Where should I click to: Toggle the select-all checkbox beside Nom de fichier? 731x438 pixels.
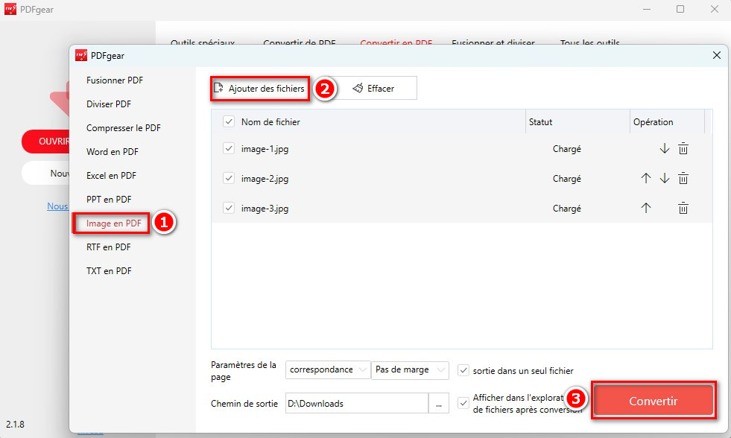point(228,121)
